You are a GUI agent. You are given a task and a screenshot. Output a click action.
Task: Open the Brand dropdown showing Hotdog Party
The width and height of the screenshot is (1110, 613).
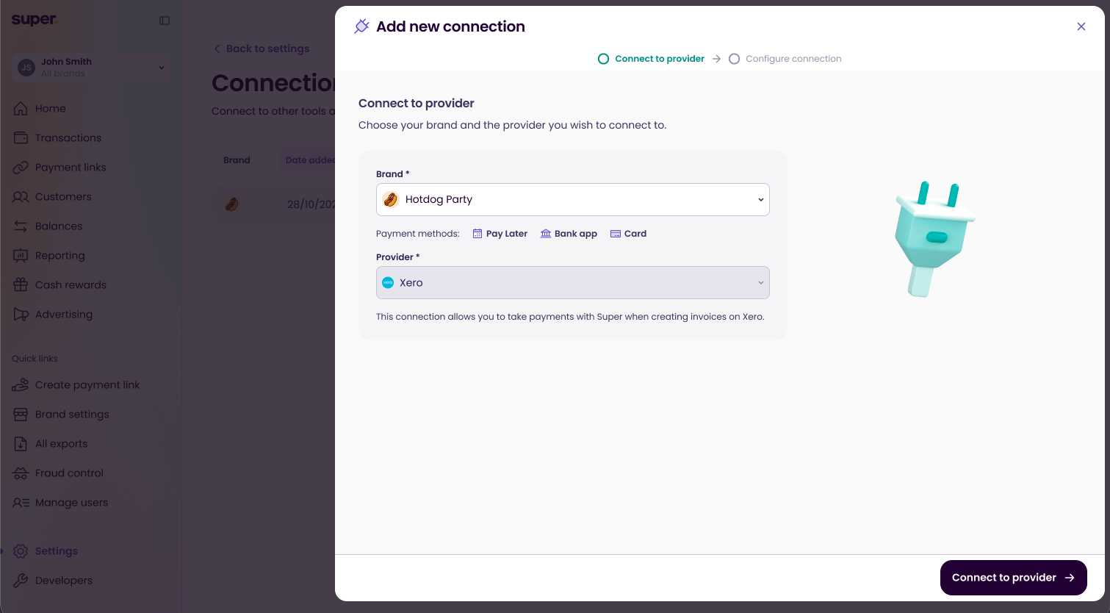point(572,199)
